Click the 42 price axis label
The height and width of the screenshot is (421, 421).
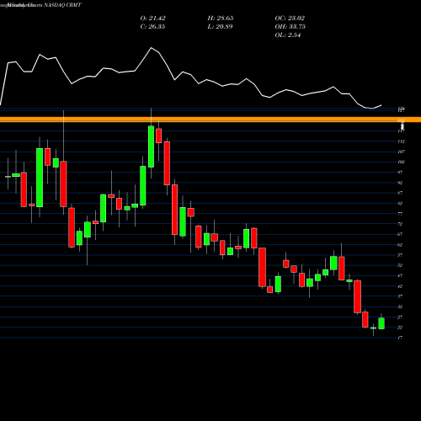tap(400, 286)
